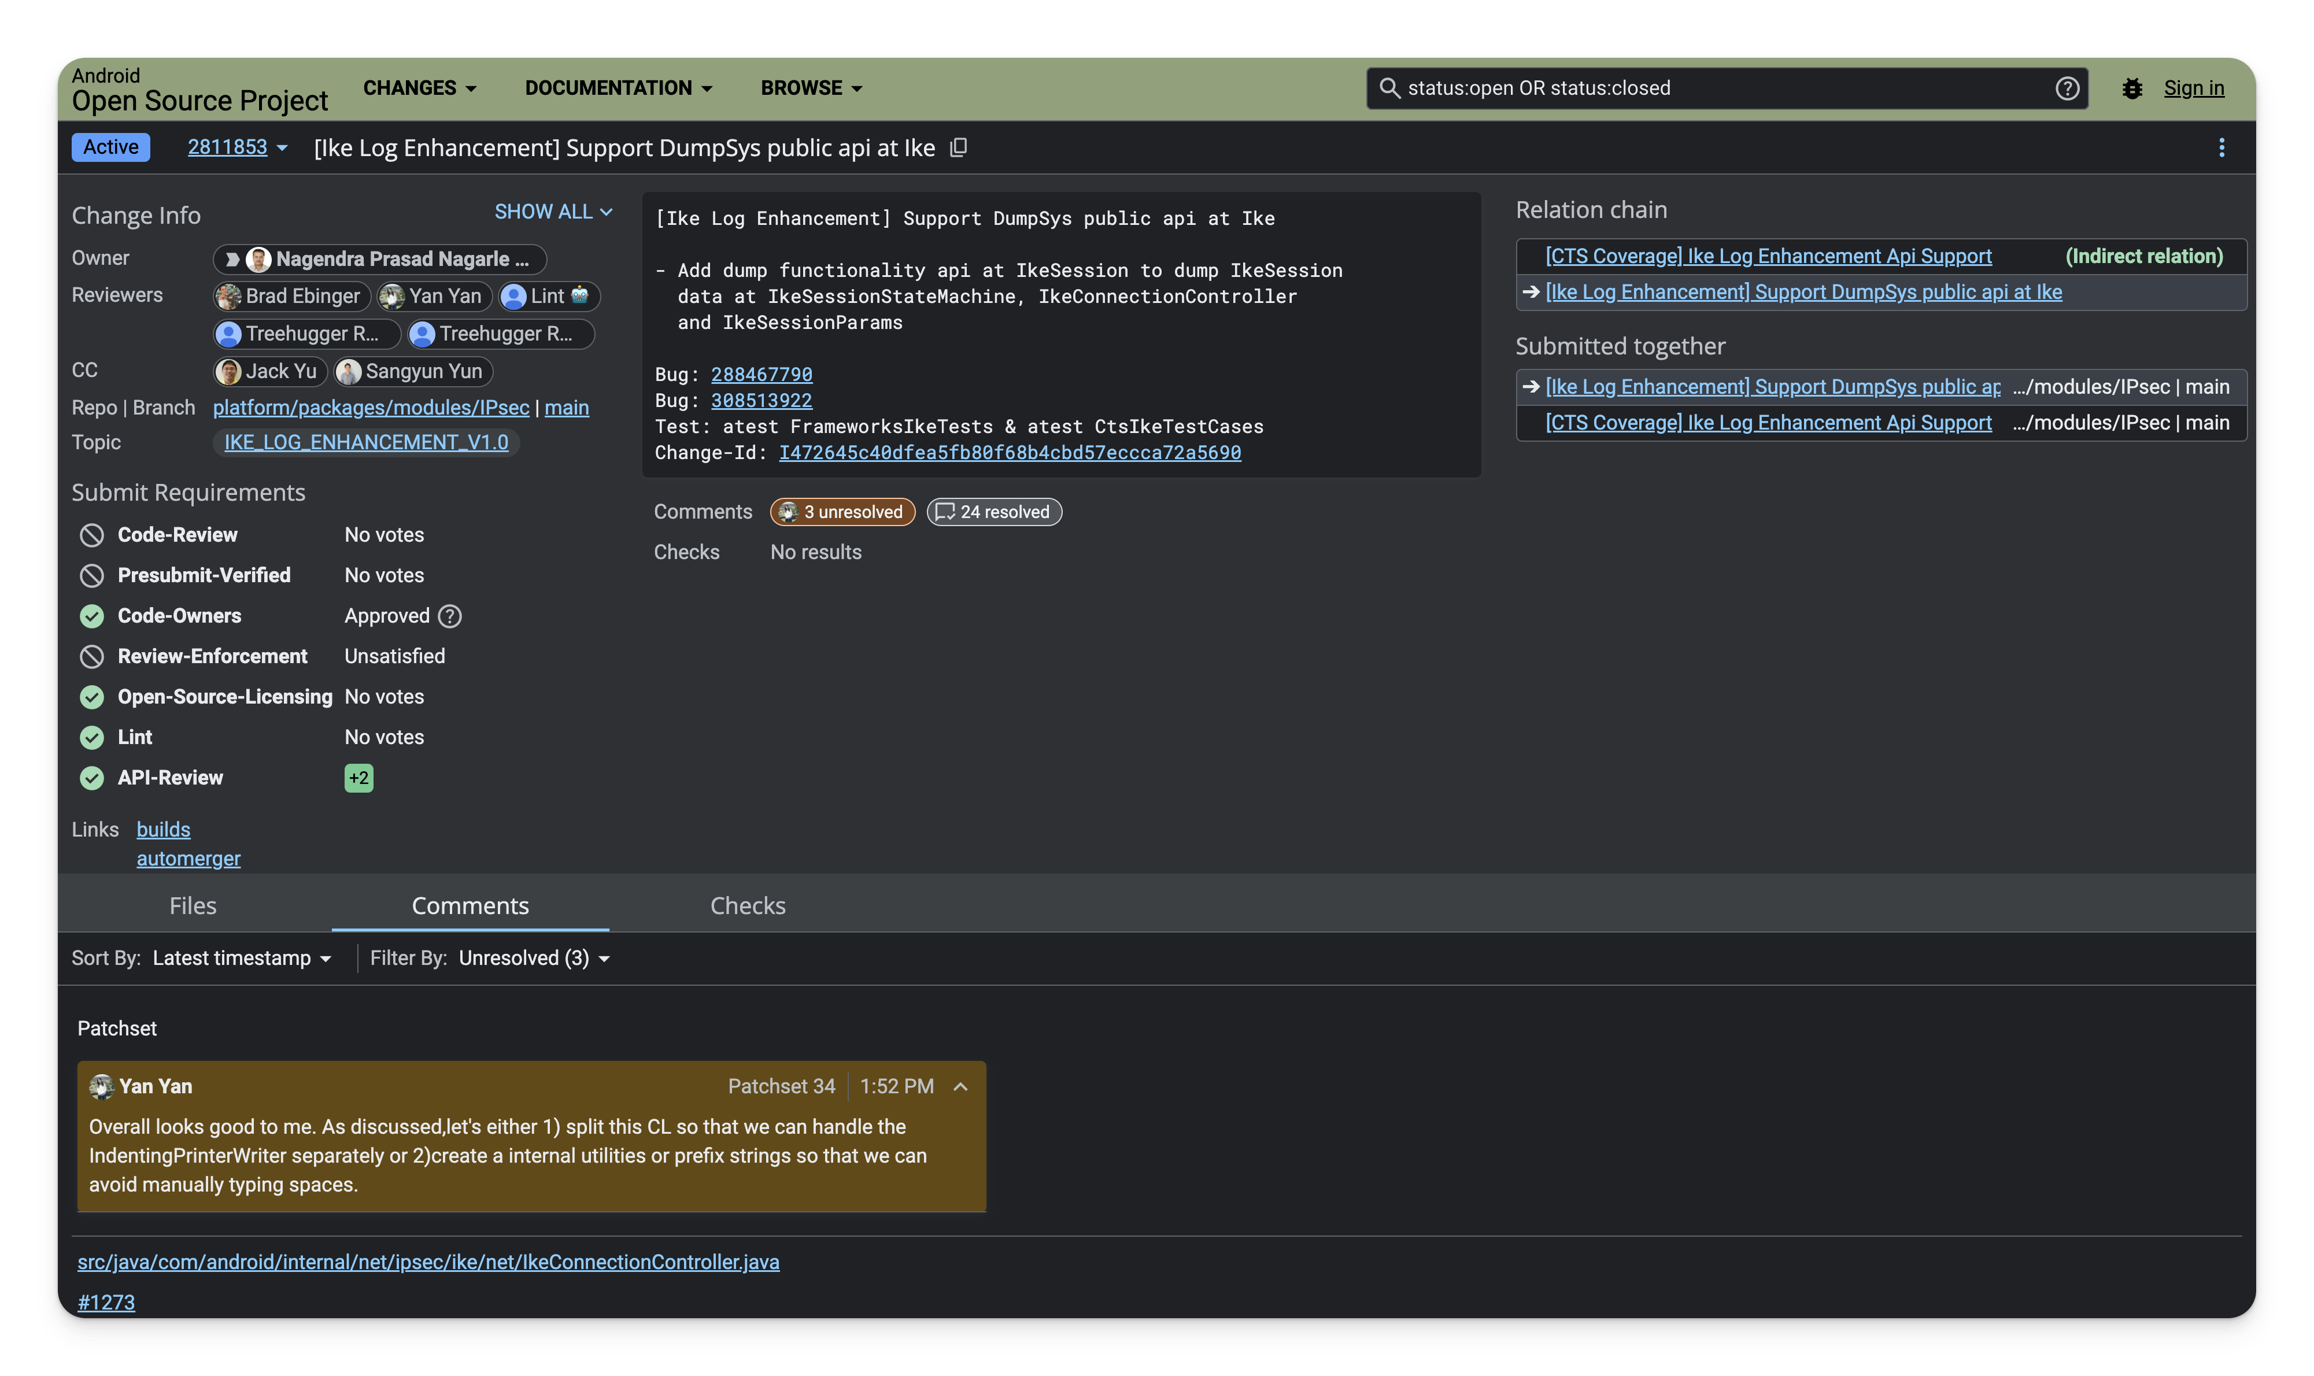Open the three-dot overflow menu
The height and width of the screenshot is (1376, 2314).
coord(2221,147)
